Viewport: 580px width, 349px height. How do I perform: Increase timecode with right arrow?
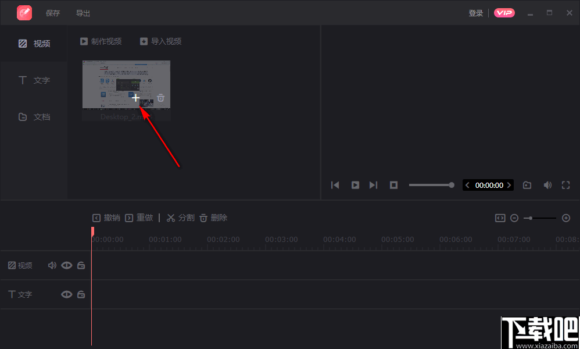point(509,186)
